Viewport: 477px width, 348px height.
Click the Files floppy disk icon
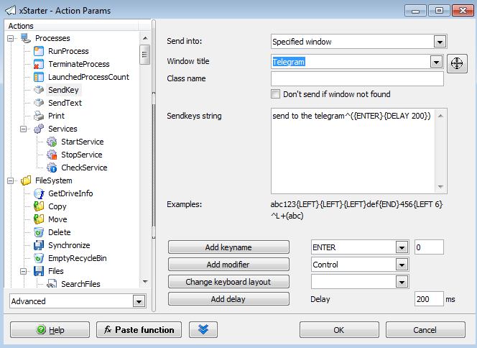39,271
